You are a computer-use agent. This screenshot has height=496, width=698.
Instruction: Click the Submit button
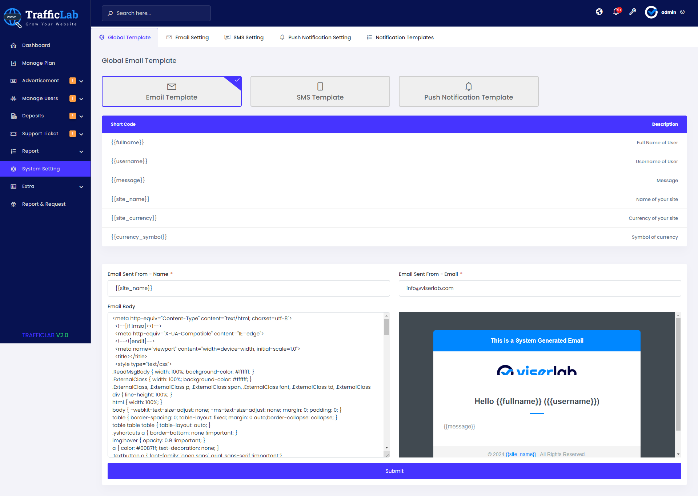point(394,471)
